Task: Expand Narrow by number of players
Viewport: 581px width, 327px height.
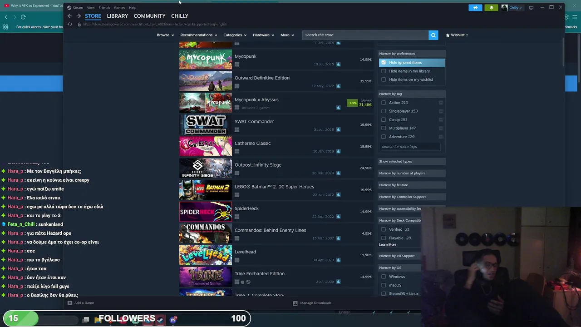Action: coord(412,173)
